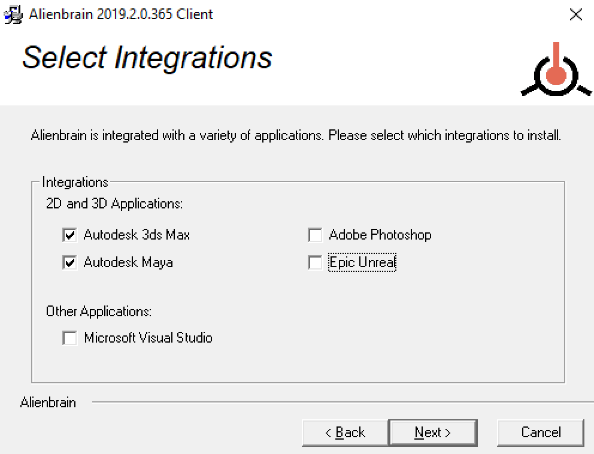The height and width of the screenshot is (454, 594).
Task: Enable the Adobe Photoshop integration checkbox
Action: (x=315, y=235)
